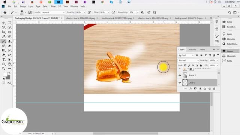The height and width of the screenshot is (135, 240).
Task: Click add layer style fx icon
Action: (x=190, y=88)
